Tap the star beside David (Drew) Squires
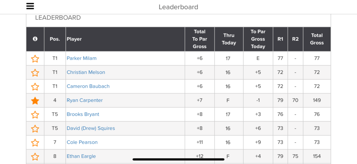This screenshot has width=357, height=164. pos(35,129)
